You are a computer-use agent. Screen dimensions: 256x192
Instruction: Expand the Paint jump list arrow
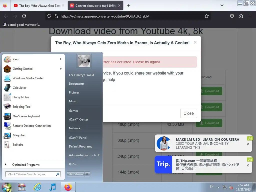(x=61, y=59)
